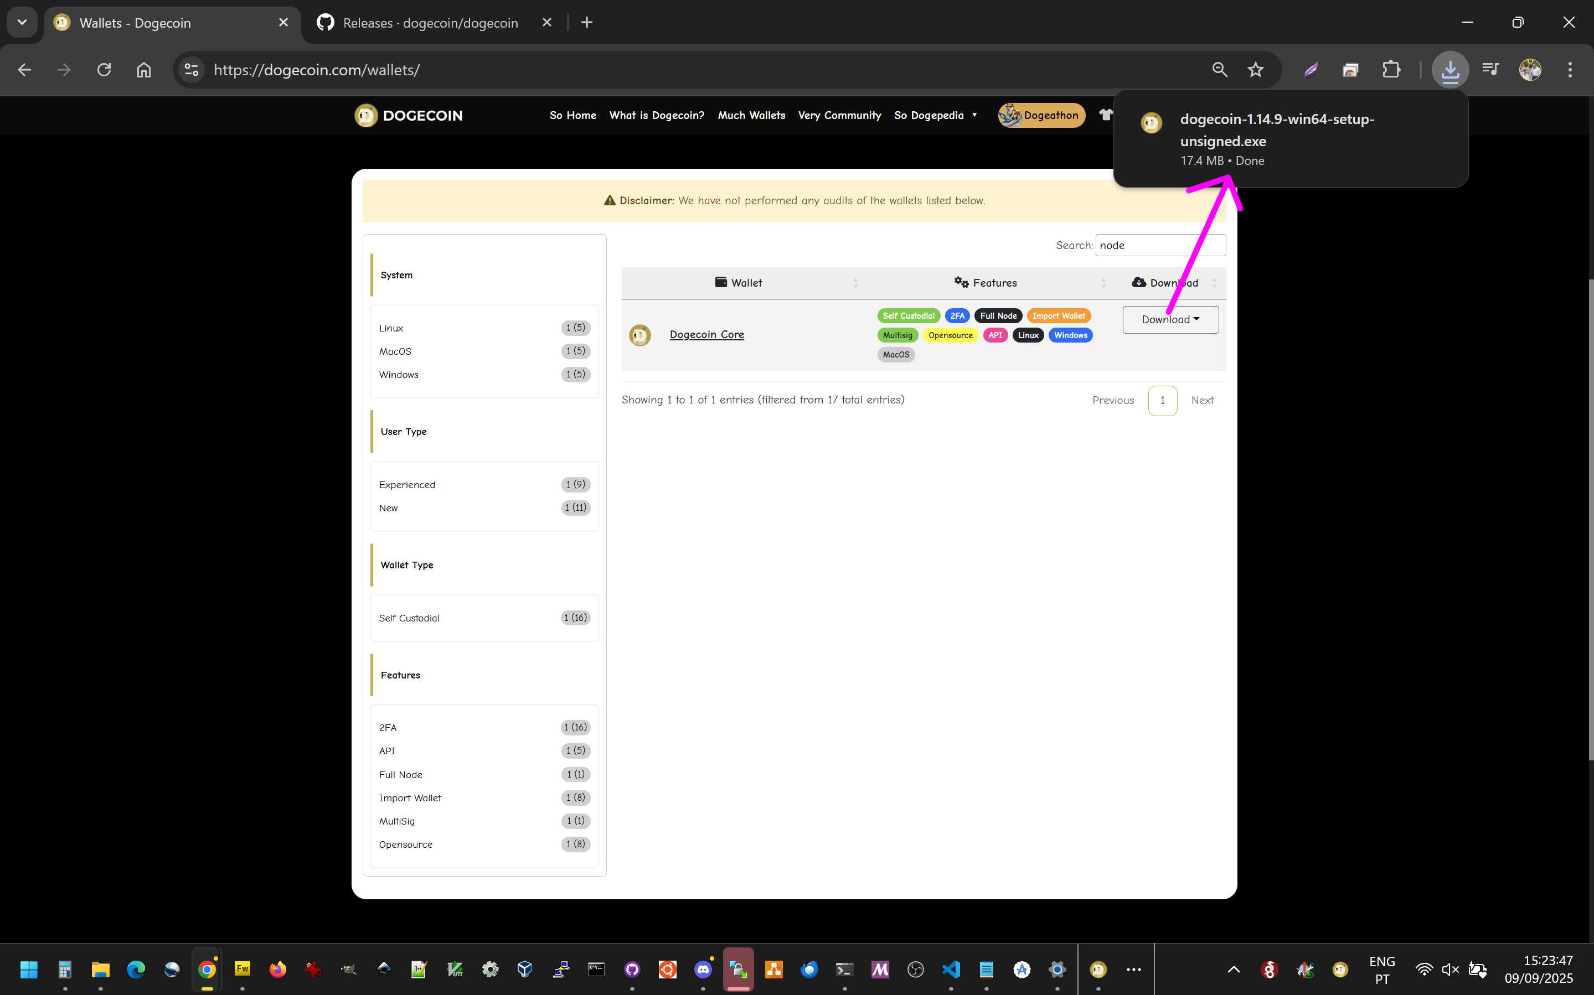
Task: Filter by MultiSig feature
Action: [484, 821]
